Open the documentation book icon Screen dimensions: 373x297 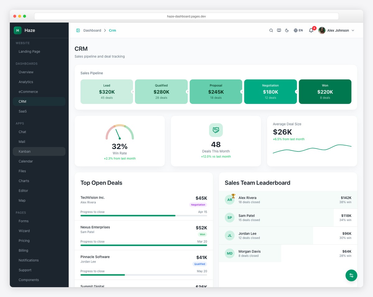(279, 30)
